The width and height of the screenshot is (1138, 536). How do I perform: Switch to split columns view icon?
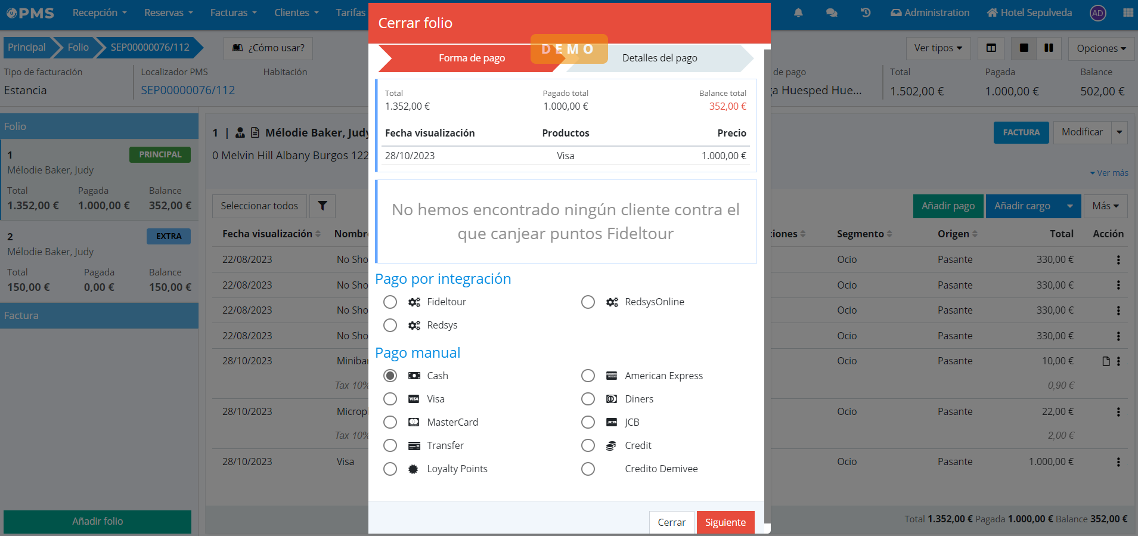pyautogui.click(x=1049, y=48)
